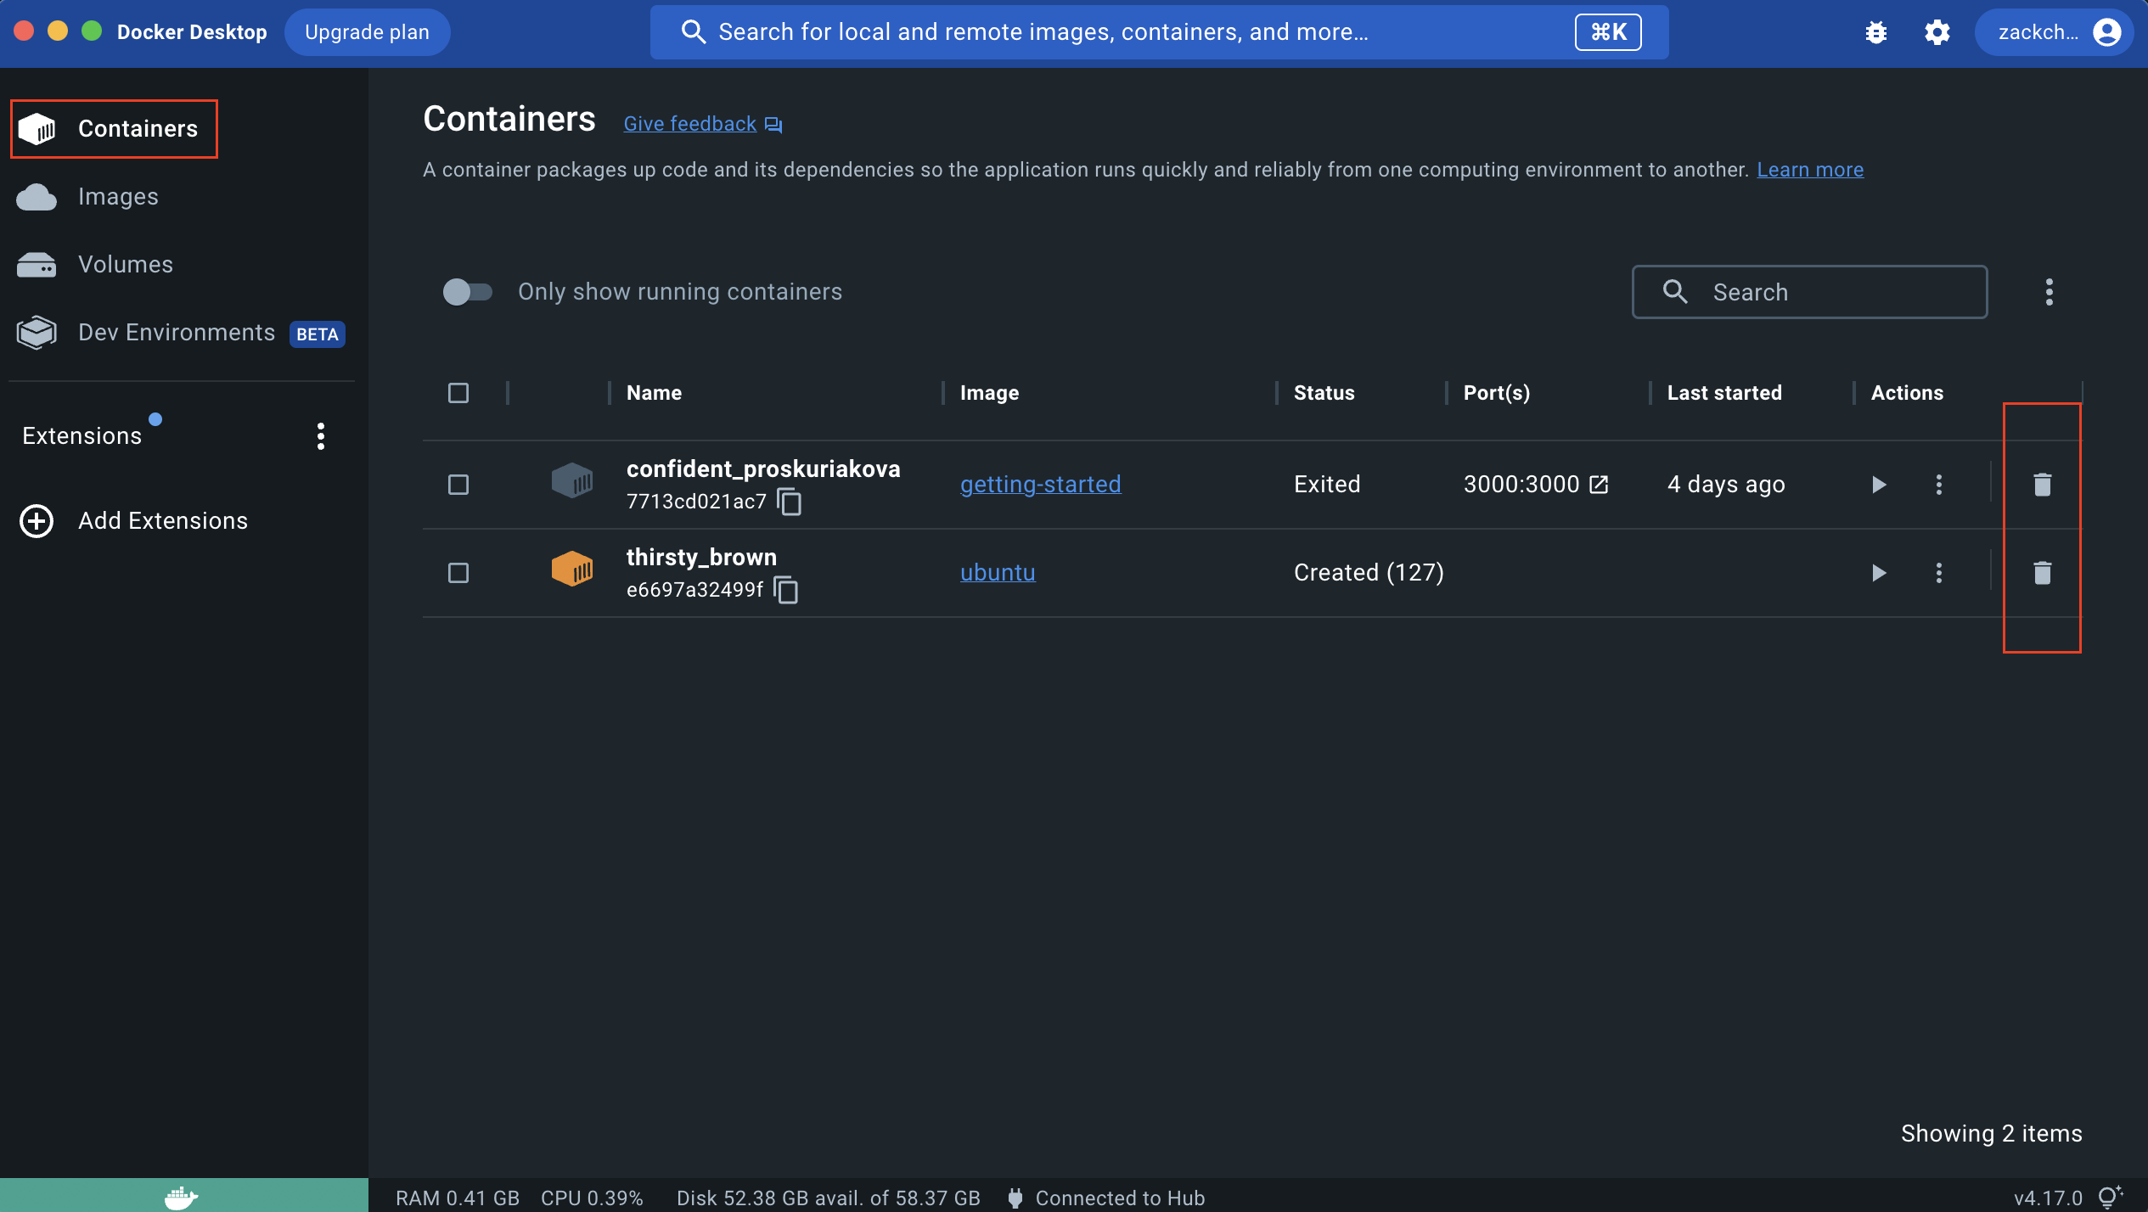Toggle Only show running containers
This screenshot has height=1212, width=2148.
click(x=467, y=292)
